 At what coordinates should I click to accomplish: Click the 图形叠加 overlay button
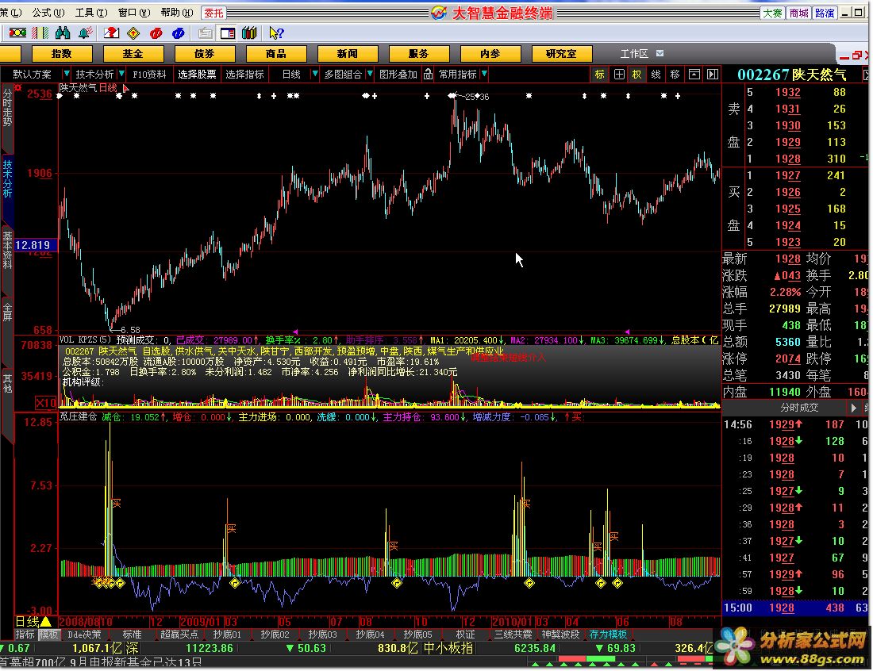coord(398,74)
